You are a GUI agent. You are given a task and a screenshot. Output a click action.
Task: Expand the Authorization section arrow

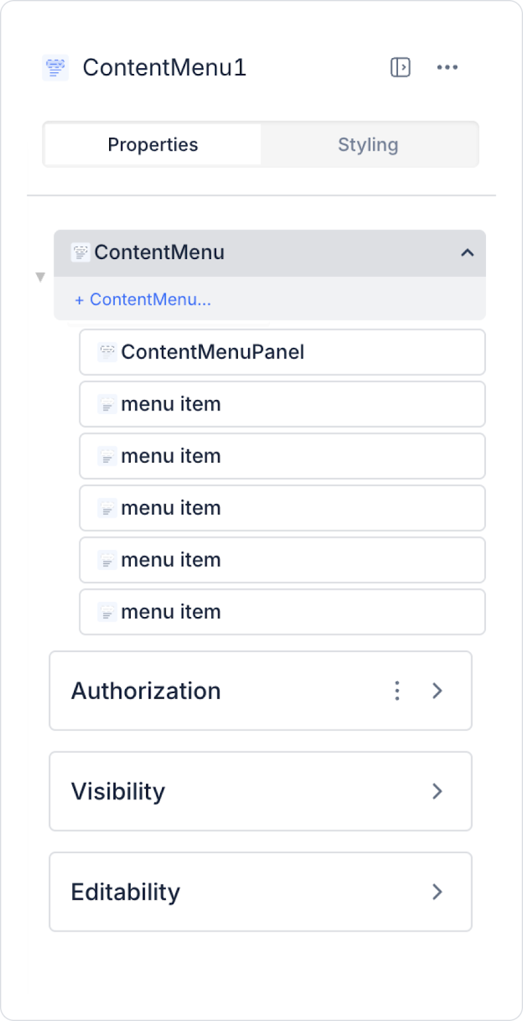point(438,690)
